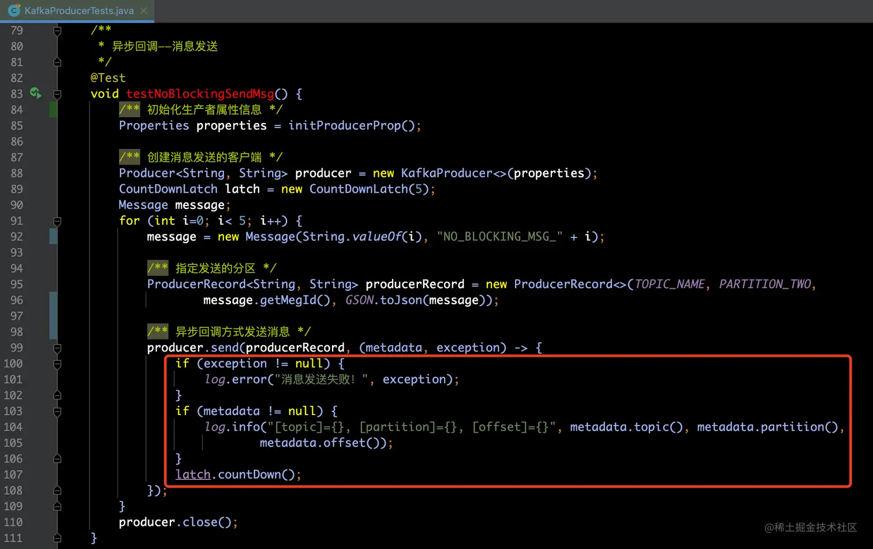The image size is (873, 549).
Task: Click the log.error call on line 101
Action: pos(235,379)
